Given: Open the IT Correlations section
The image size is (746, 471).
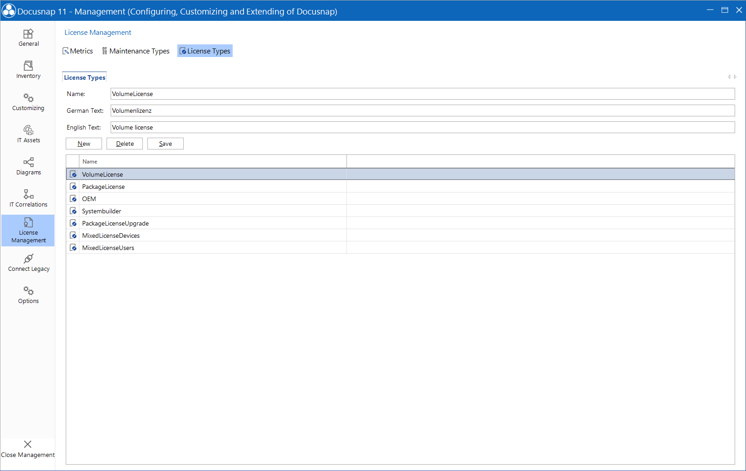Looking at the screenshot, I should 28,198.
